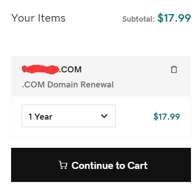Image resolution: width=195 pixels, height=186 pixels.
Task: Continue to Cart
Action: pos(101,165)
